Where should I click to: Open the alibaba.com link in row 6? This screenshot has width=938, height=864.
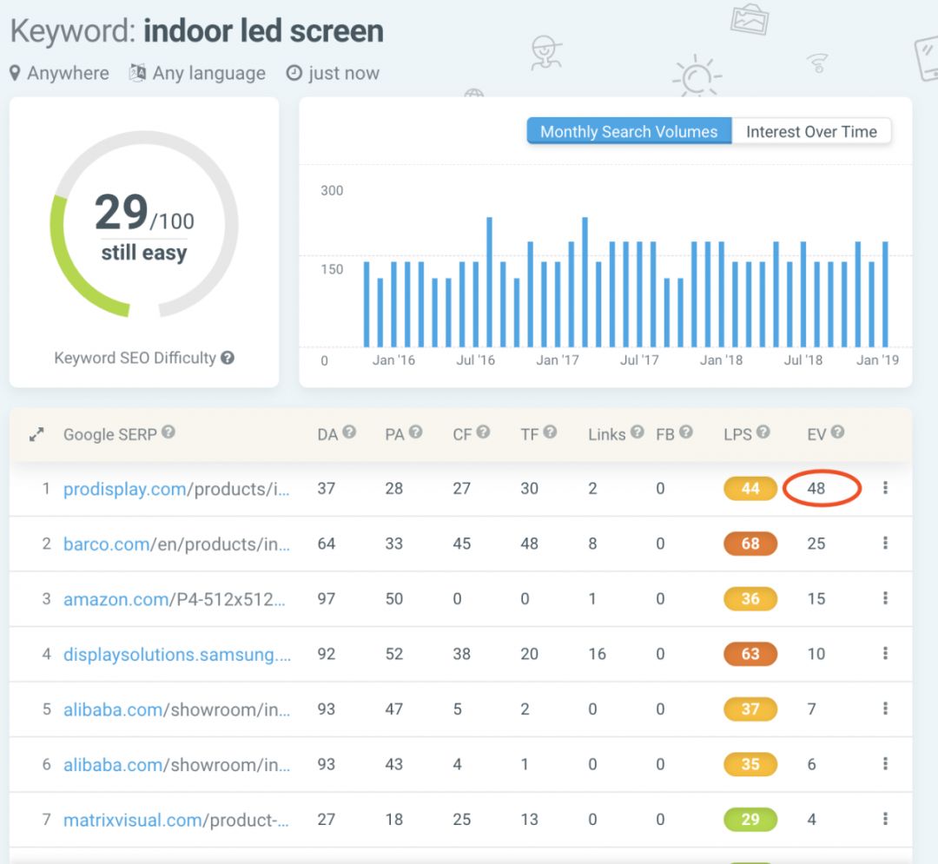click(176, 765)
